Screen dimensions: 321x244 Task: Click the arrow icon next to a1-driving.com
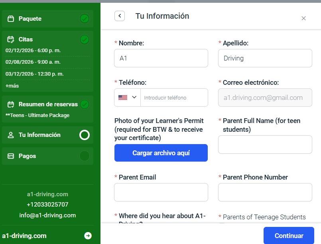(x=88, y=236)
